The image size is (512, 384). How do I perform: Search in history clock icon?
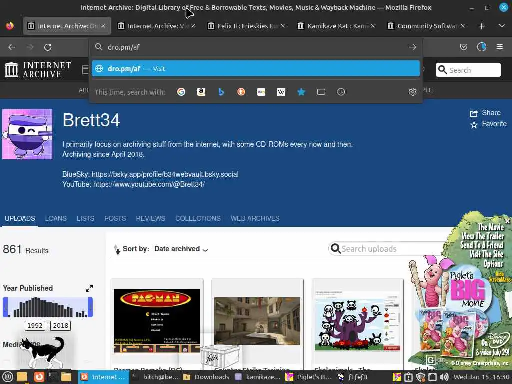341,92
